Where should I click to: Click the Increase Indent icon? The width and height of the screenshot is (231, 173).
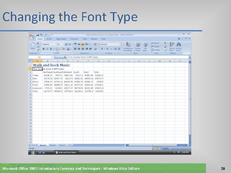90,49
